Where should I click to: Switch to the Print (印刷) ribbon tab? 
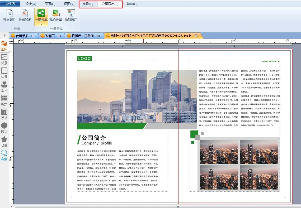click(88, 4)
